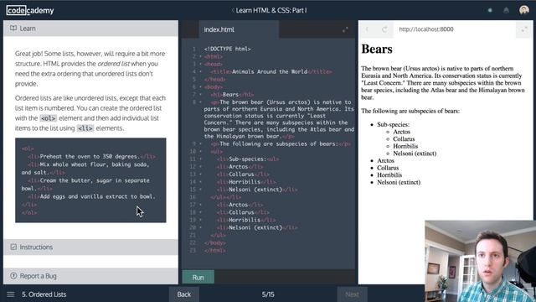Click 'Preheat the oven' example line
This screenshot has width=536, height=302.
(91, 157)
